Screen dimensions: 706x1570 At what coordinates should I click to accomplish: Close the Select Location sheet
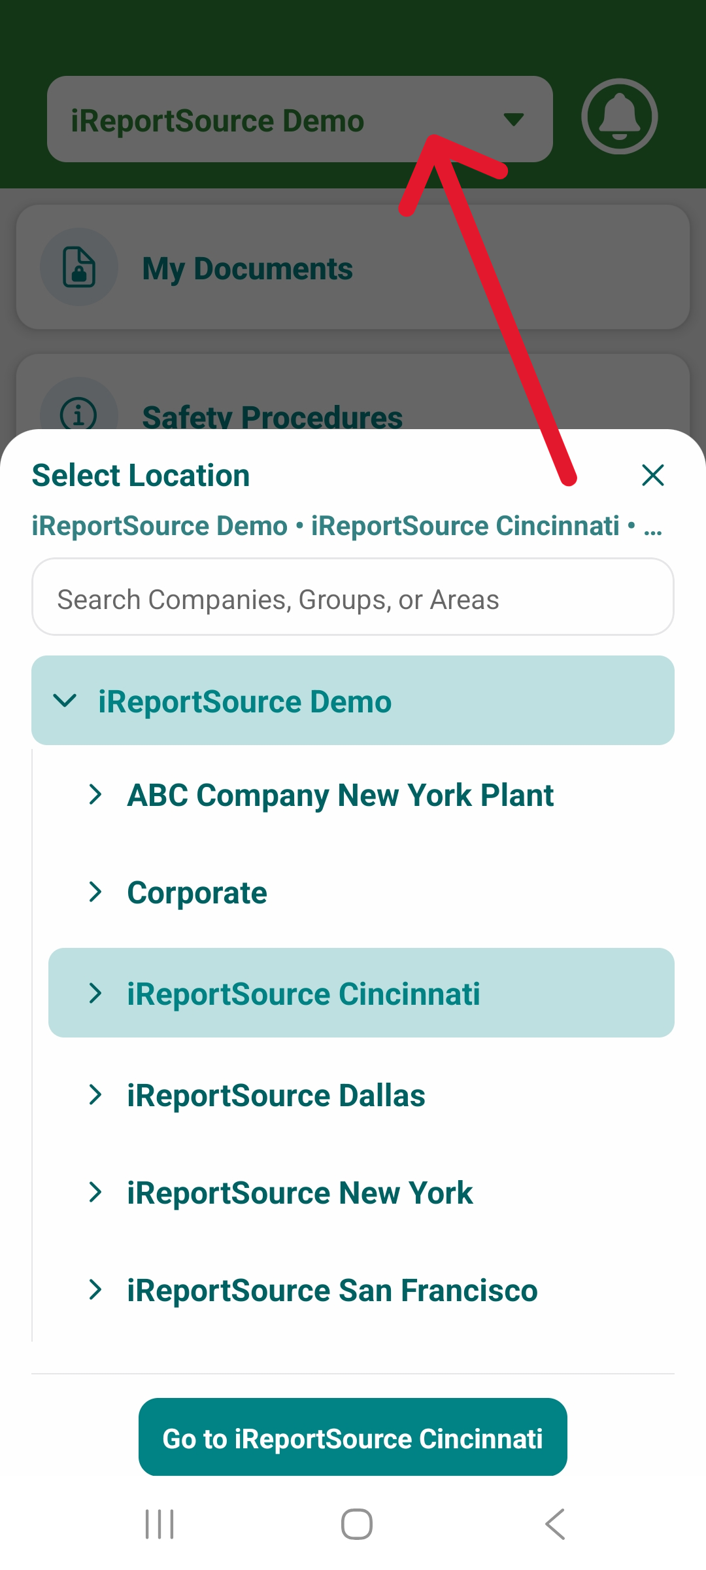tap(652, 476)
